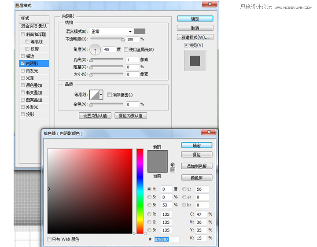Viewport: 317px width, 247px height.
Task: Click the distance slider handle
Action: pos(91,60)
